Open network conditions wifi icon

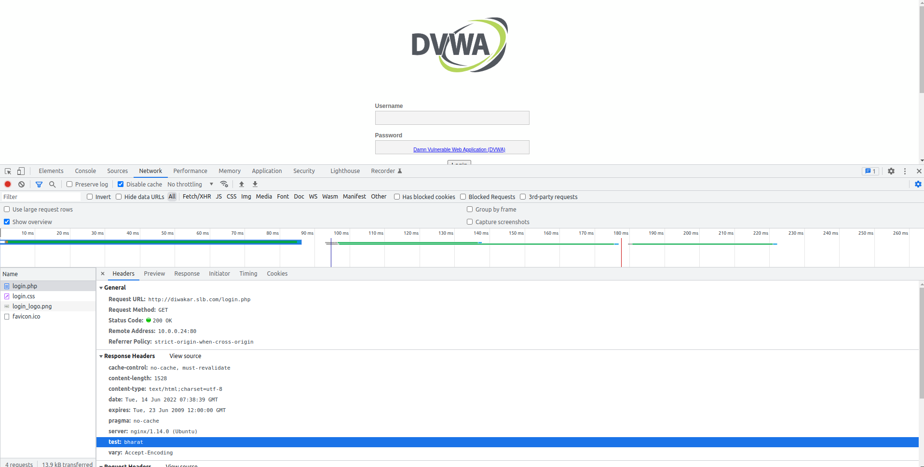click(x=224, y=184)
